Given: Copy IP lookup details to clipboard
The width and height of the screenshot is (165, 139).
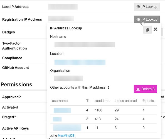Looking at the screenshot, I should [147, 30].
